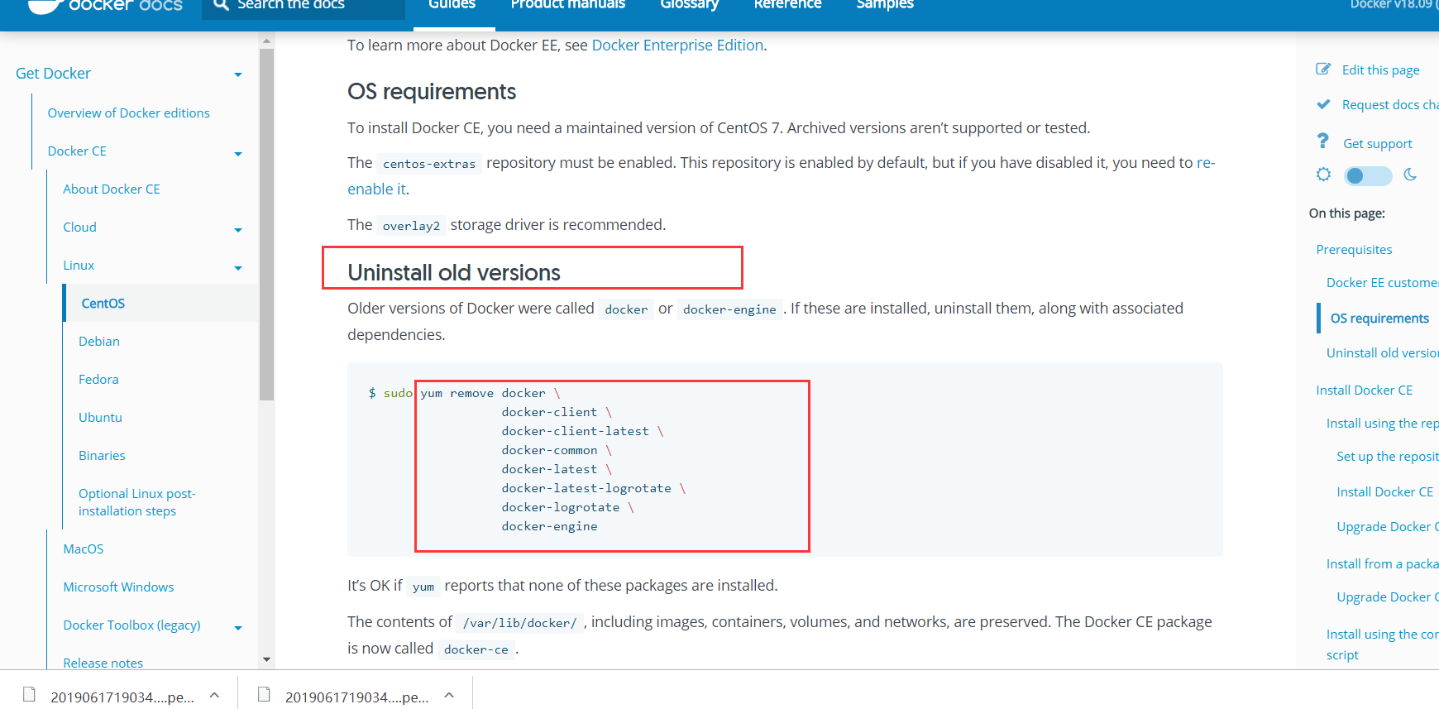Viewport: 1439px width, 709px height.
Task: Click the centos-extras inline code
Action: [429, 164]
